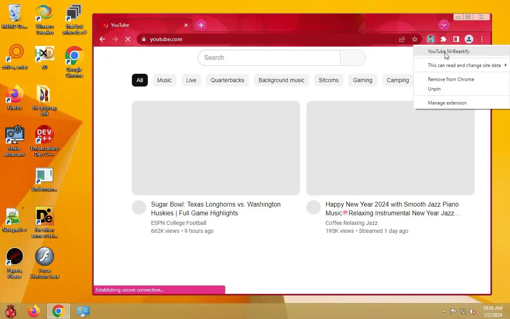Image resolution: width=510 pixels, height=319 pixels.
Task: Open Firefox from the taskbar
Action: tap(34, 311)
